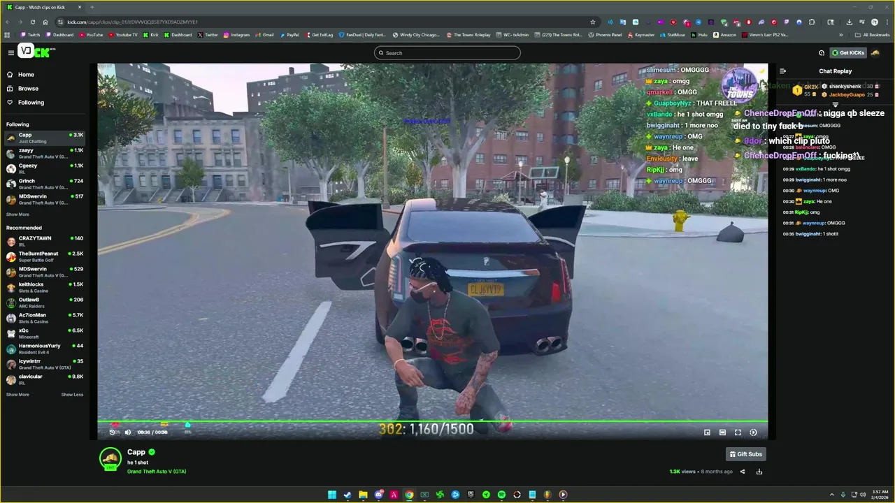Screen dimensions: 895x503
Task: Open the search icon beside Get KICKs
Action: coord(822,53)
